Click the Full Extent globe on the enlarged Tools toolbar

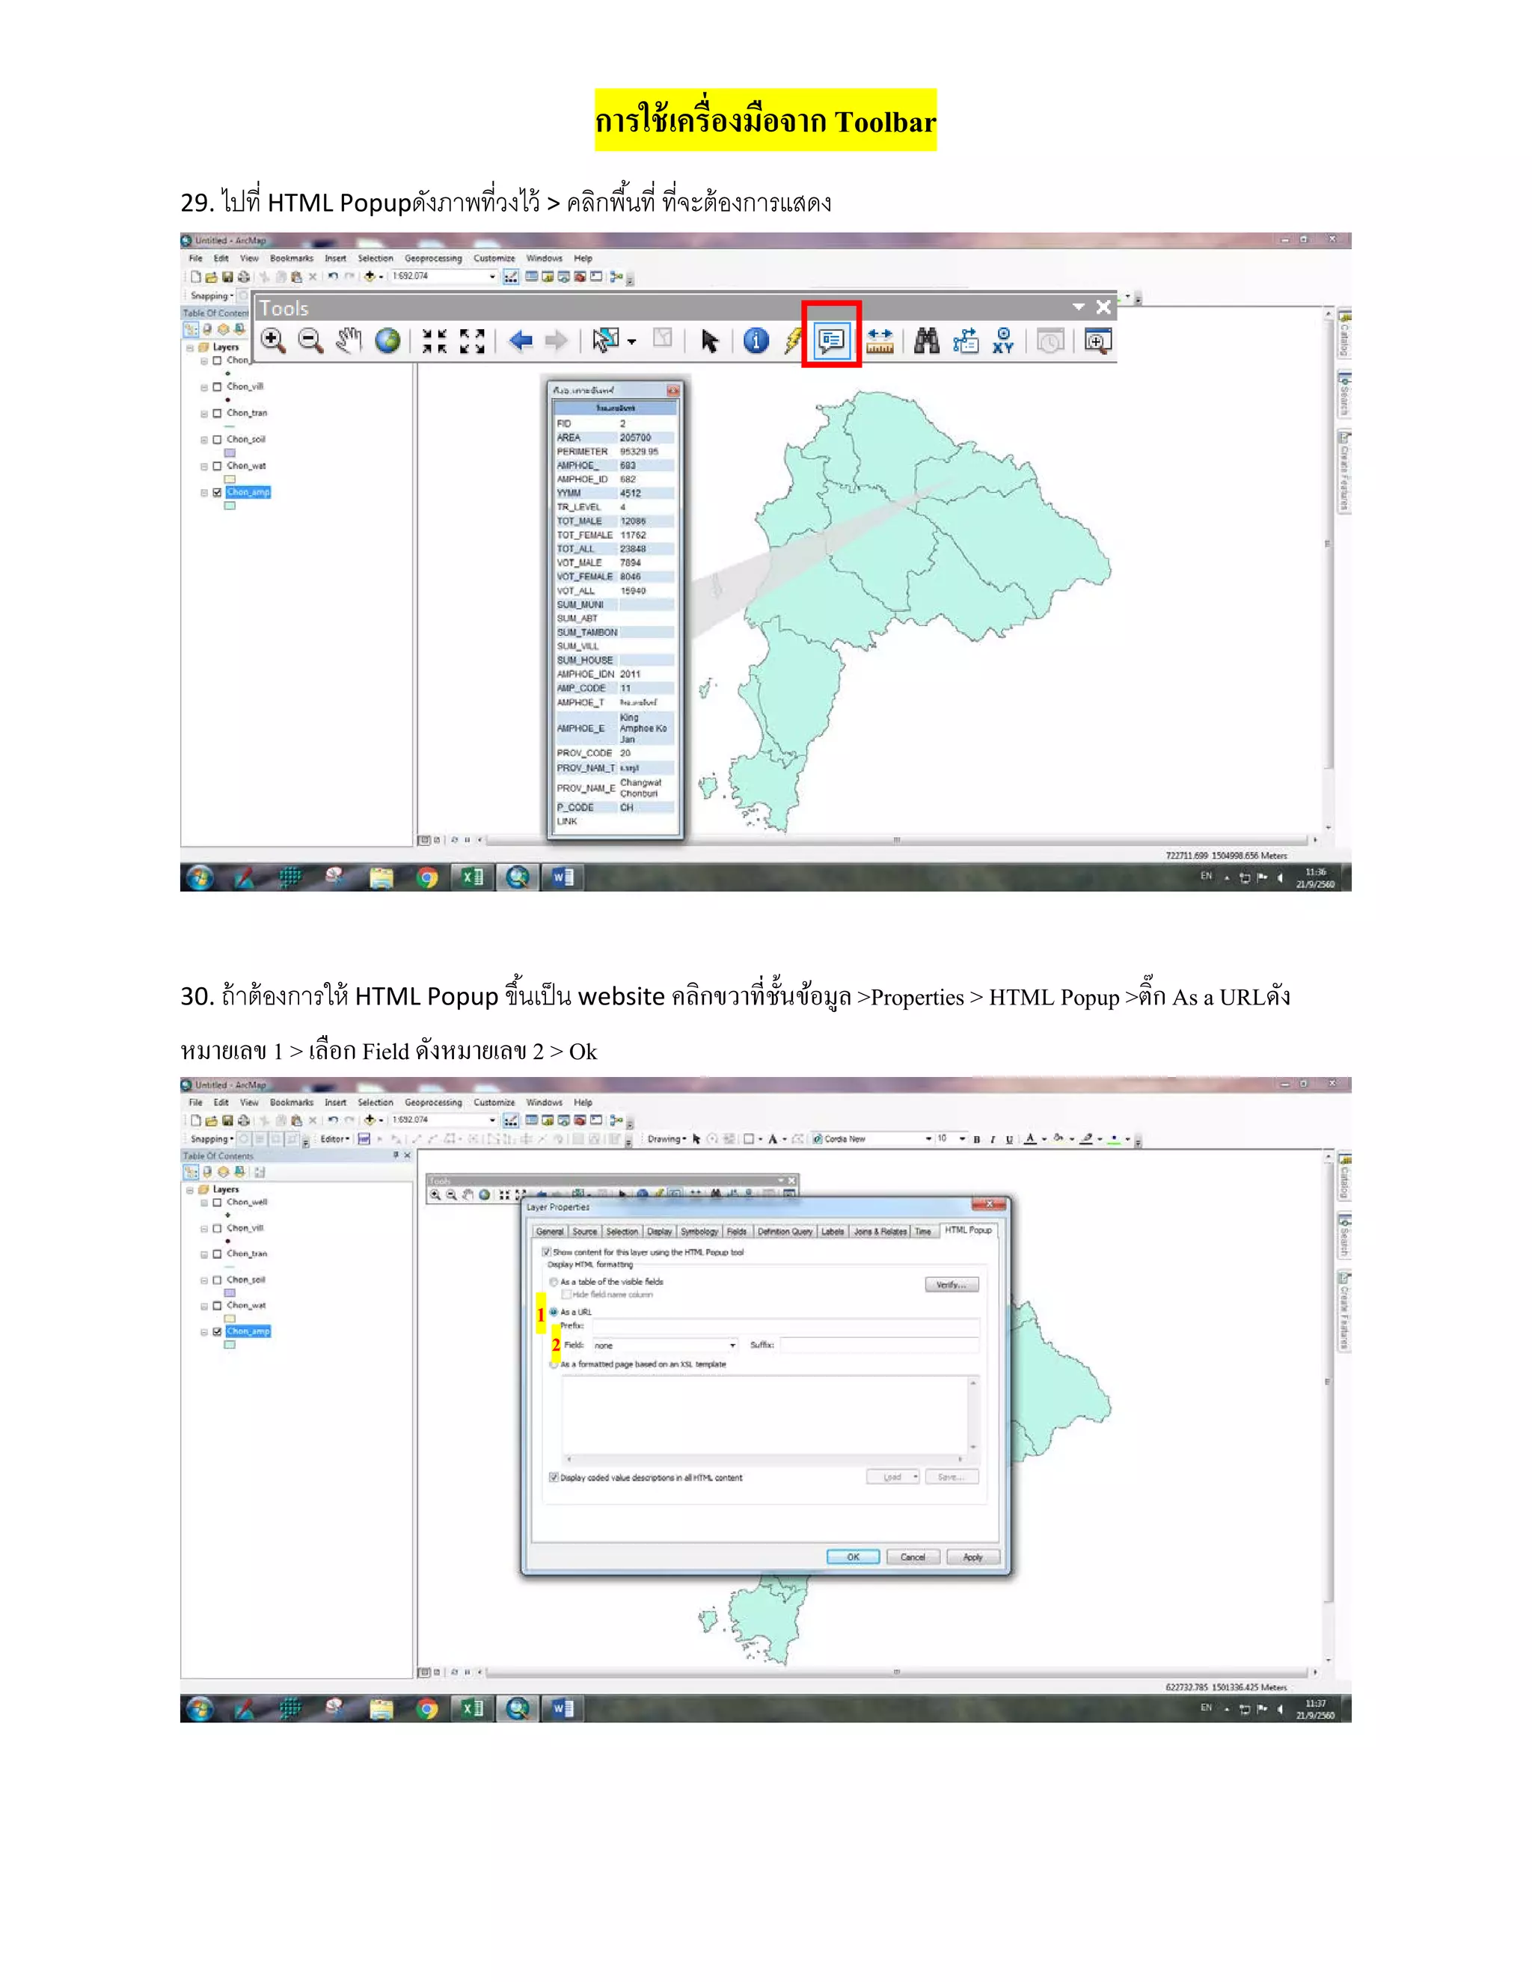pyautogui.click(x=387, y=340)
